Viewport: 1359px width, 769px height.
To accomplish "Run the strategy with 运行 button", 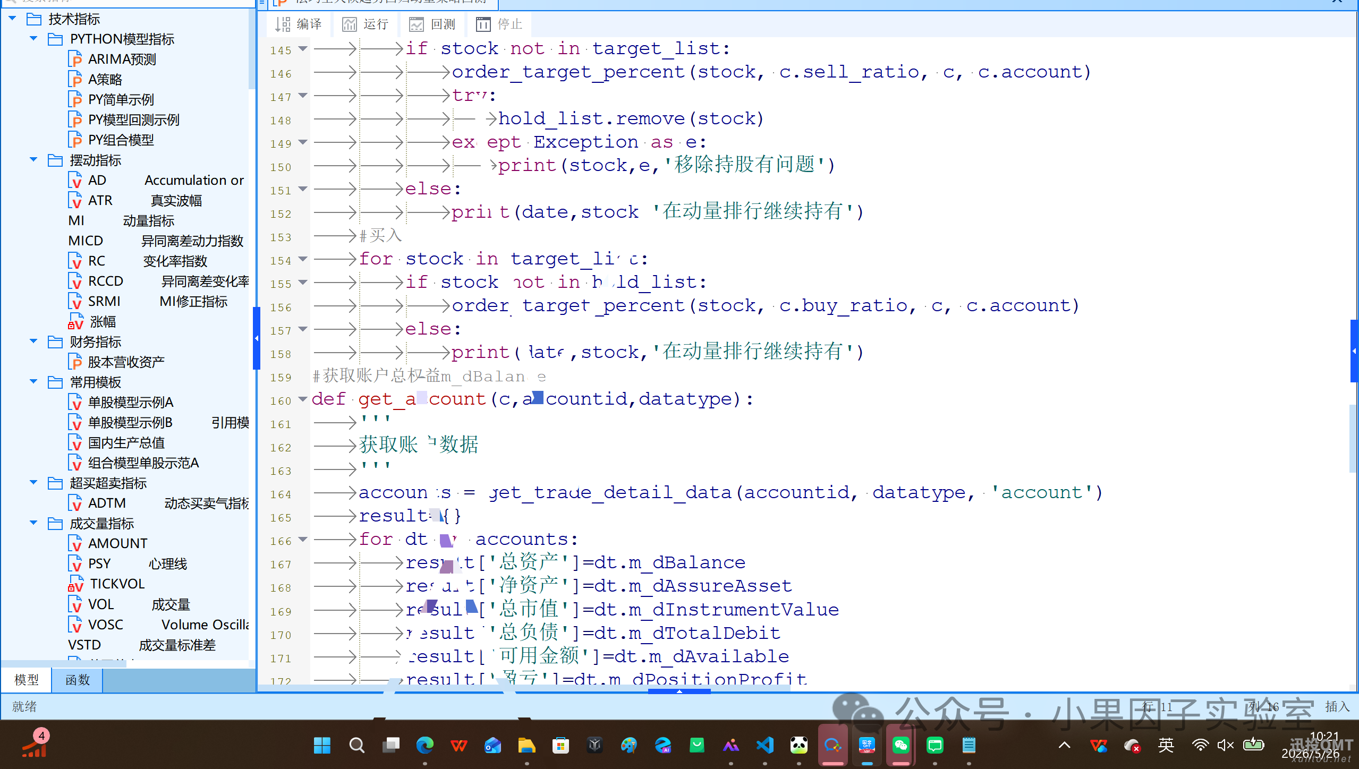I will pyautogui.click(x=366, y=24).
